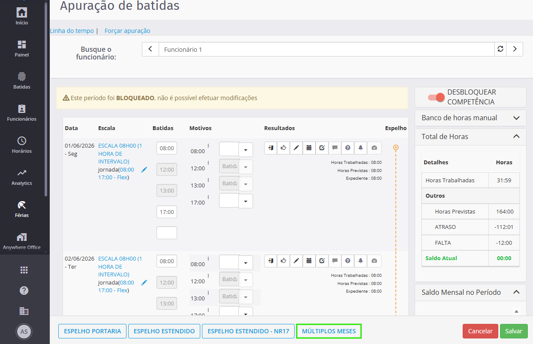
Task: Click the 17:00 batida field for 01/06/2026
Action: 167,212
